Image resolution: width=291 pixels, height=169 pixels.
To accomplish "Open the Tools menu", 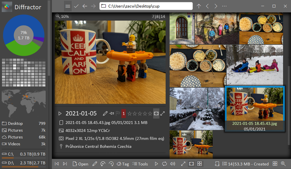I will click(x=140, y=164).
